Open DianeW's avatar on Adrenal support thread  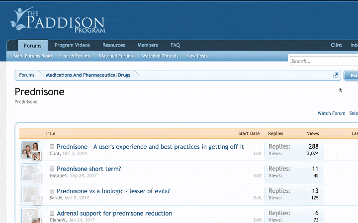click(x=30, y=216)
